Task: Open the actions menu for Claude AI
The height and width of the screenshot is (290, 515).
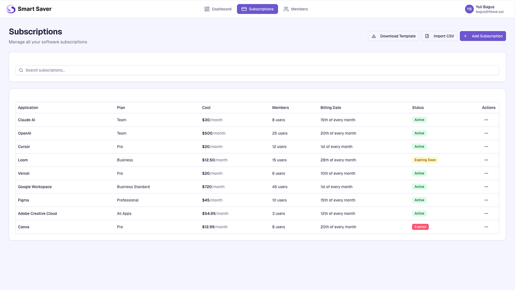Action: pyautogui.click(x=486, y=120)
